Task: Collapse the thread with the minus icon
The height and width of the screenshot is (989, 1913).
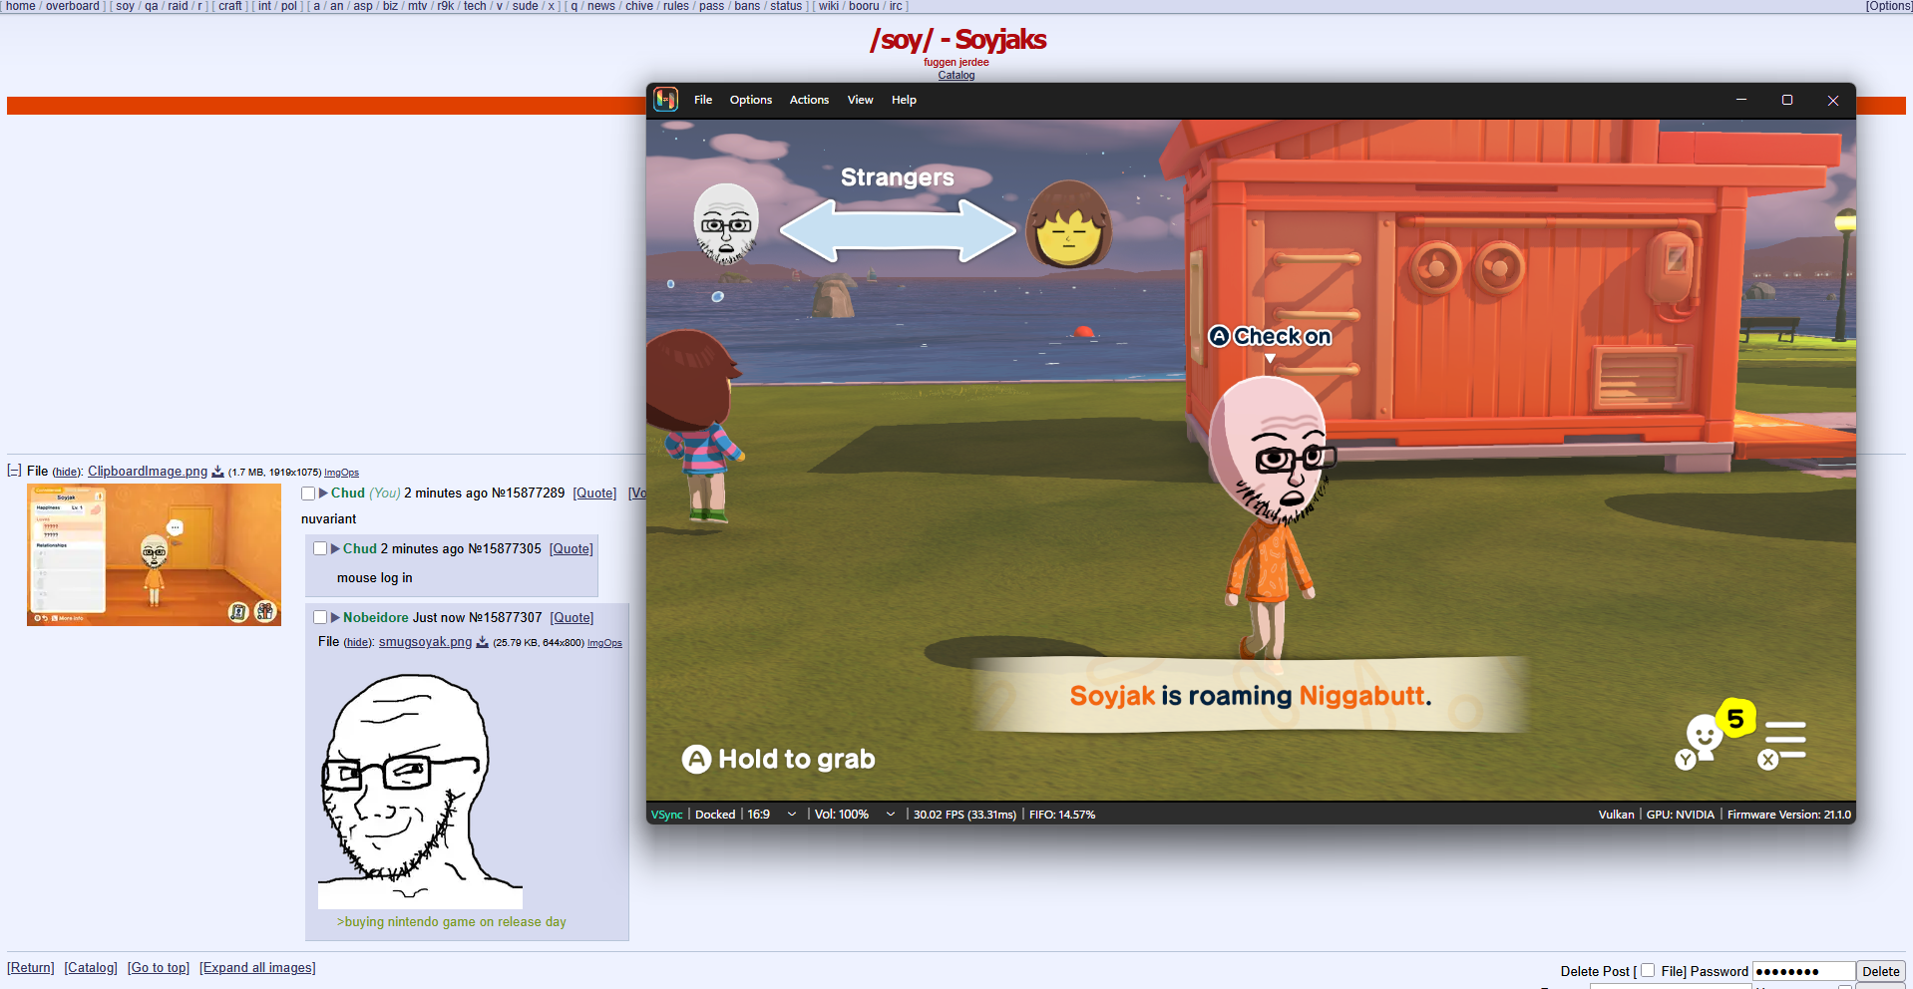Action: click(x=14, y=471)
